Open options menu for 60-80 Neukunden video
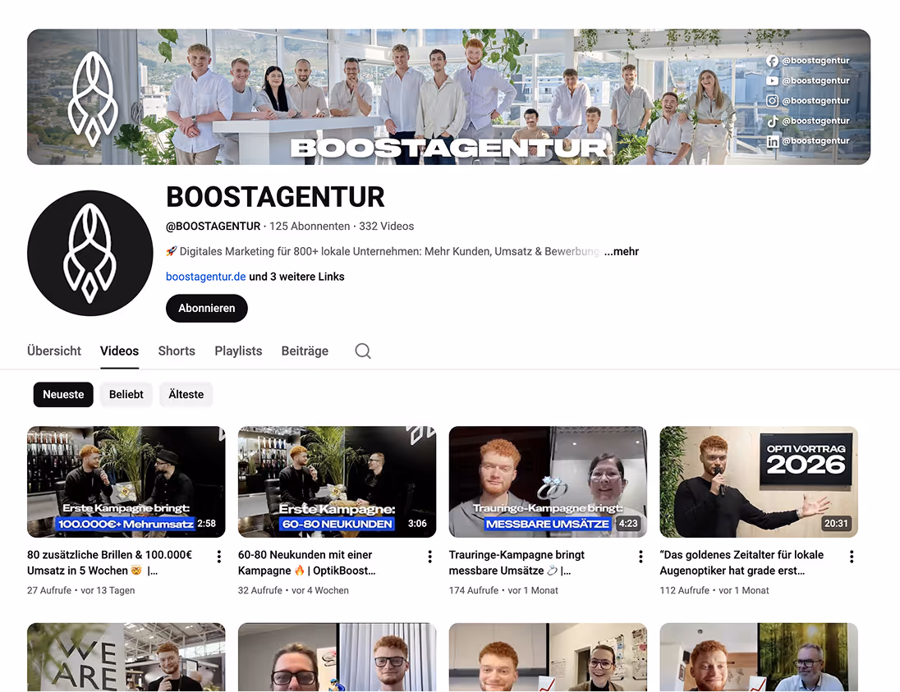900x692 pixels. [x=430, y=557]
